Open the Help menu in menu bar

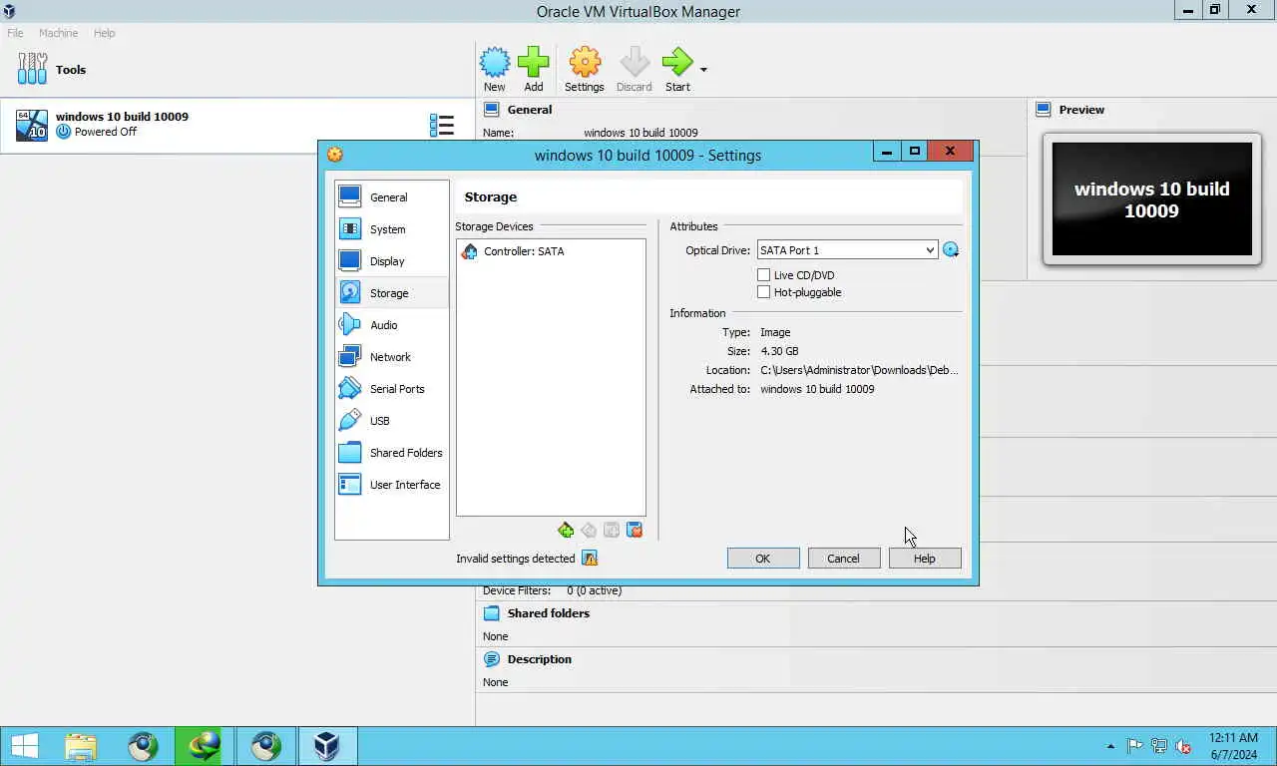(105, 33)
